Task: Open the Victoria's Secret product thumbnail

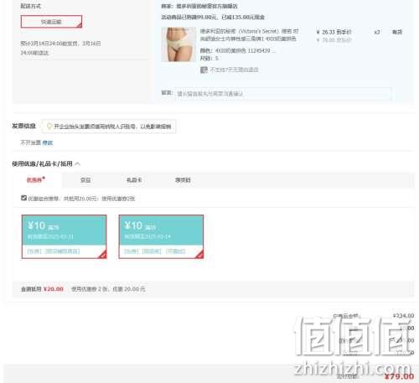Action: (x=178, y=44)
